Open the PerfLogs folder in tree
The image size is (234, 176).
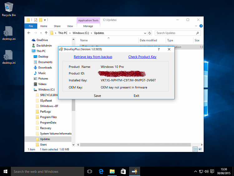(43, 112)
